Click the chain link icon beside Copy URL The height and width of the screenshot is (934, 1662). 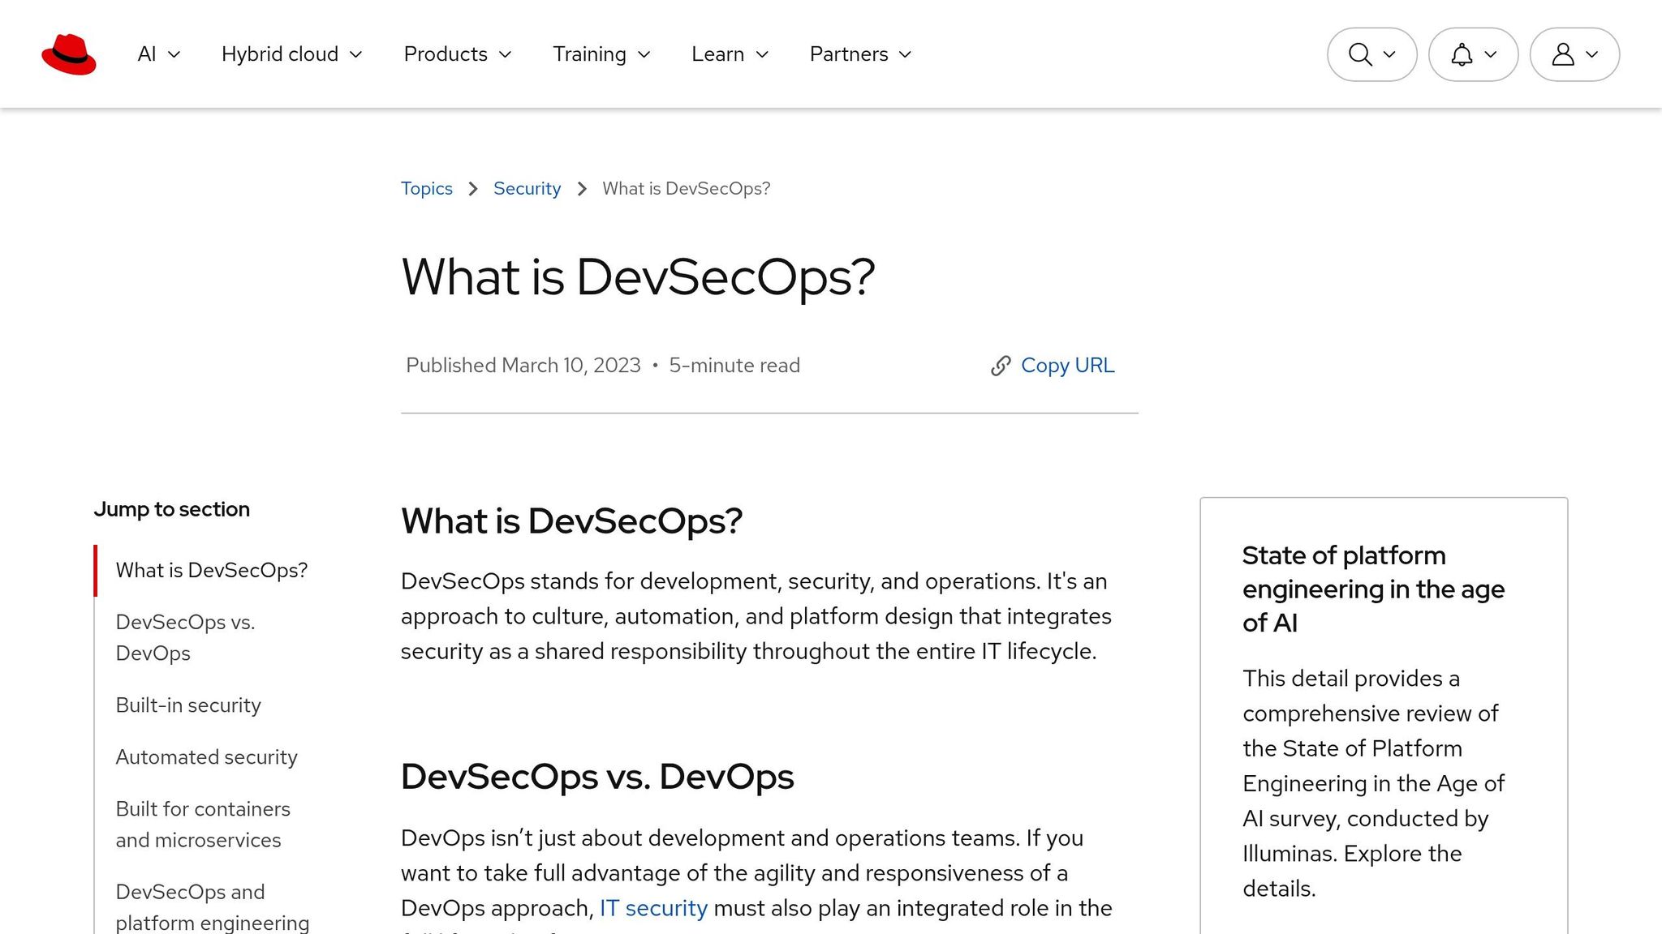(1001, 366)
